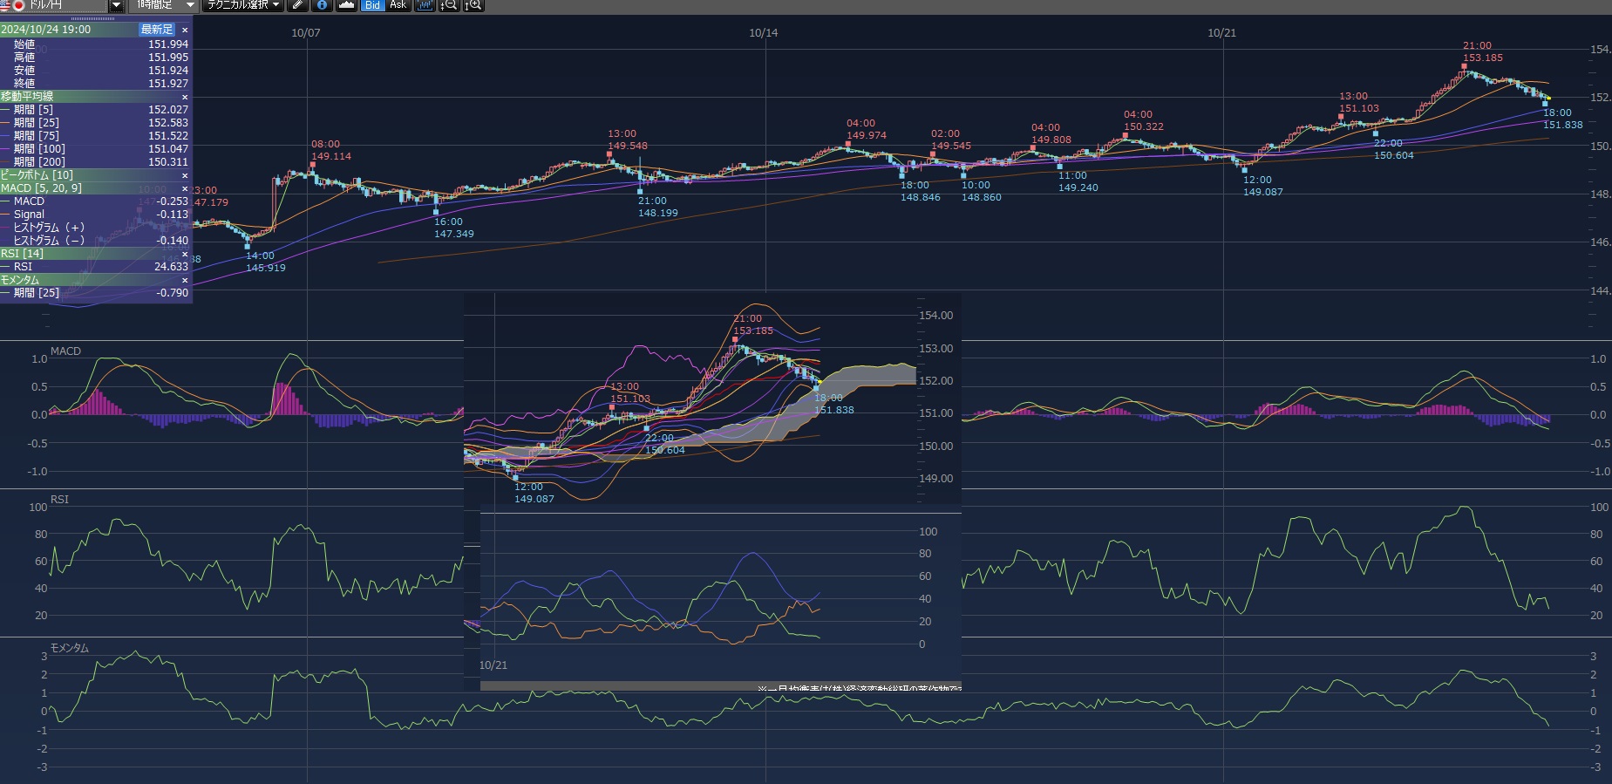Zoom out the chart vertically
This screenshot has height=784, width=1612.
[449, 5]
